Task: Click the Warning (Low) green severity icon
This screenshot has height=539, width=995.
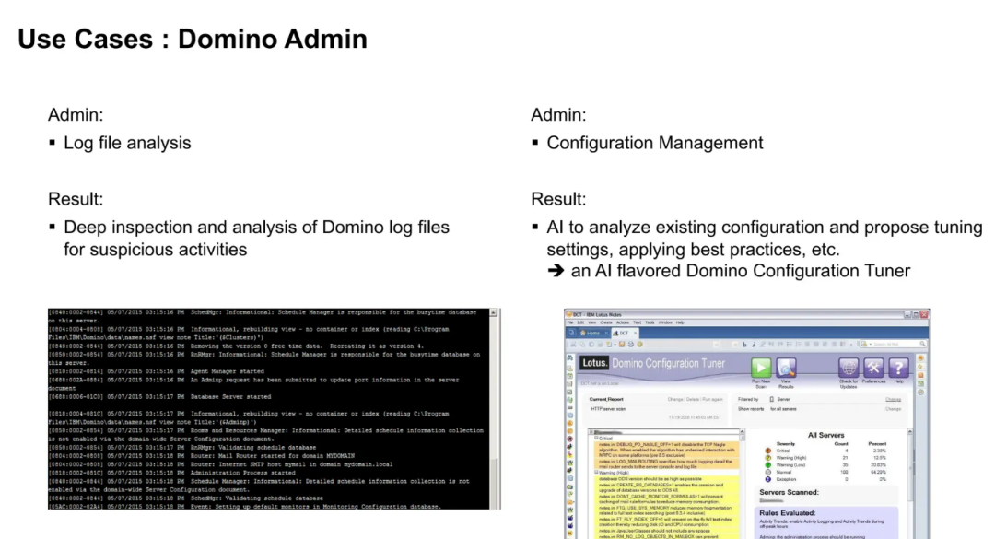Action: (768, 464)
